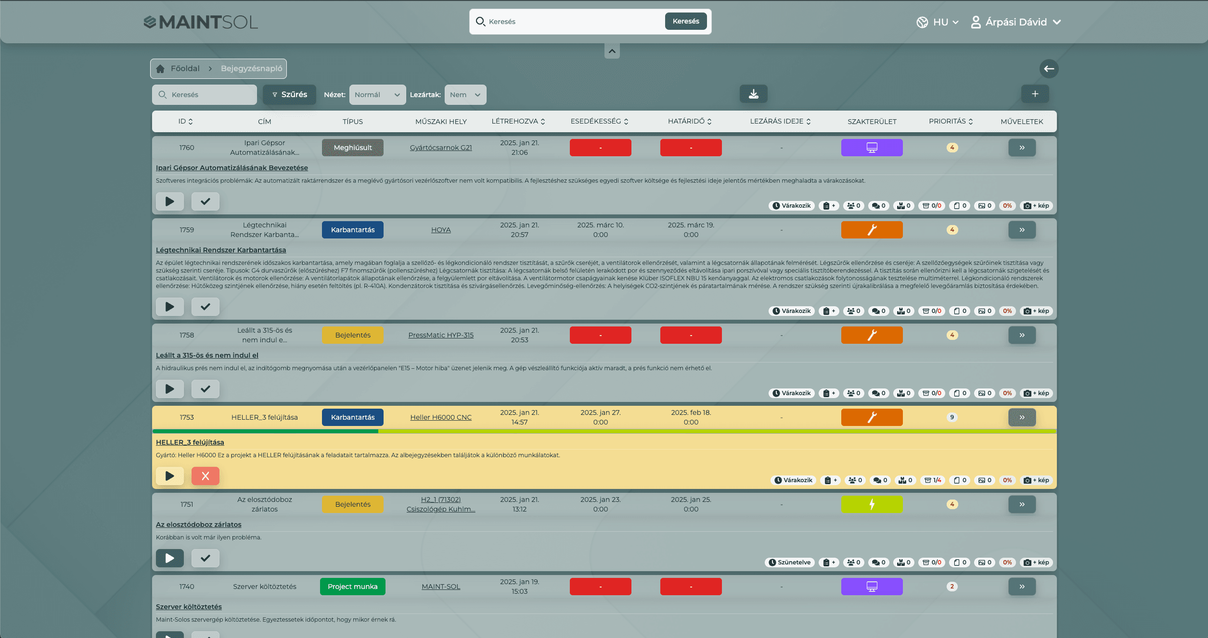Click the home icon in breadcrumb
The image size is (1208, 638).
161,69
